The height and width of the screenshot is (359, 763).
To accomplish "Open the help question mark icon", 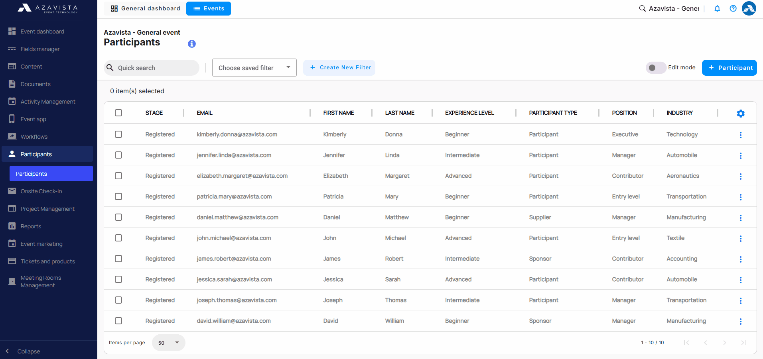I will tap(733, 8).
